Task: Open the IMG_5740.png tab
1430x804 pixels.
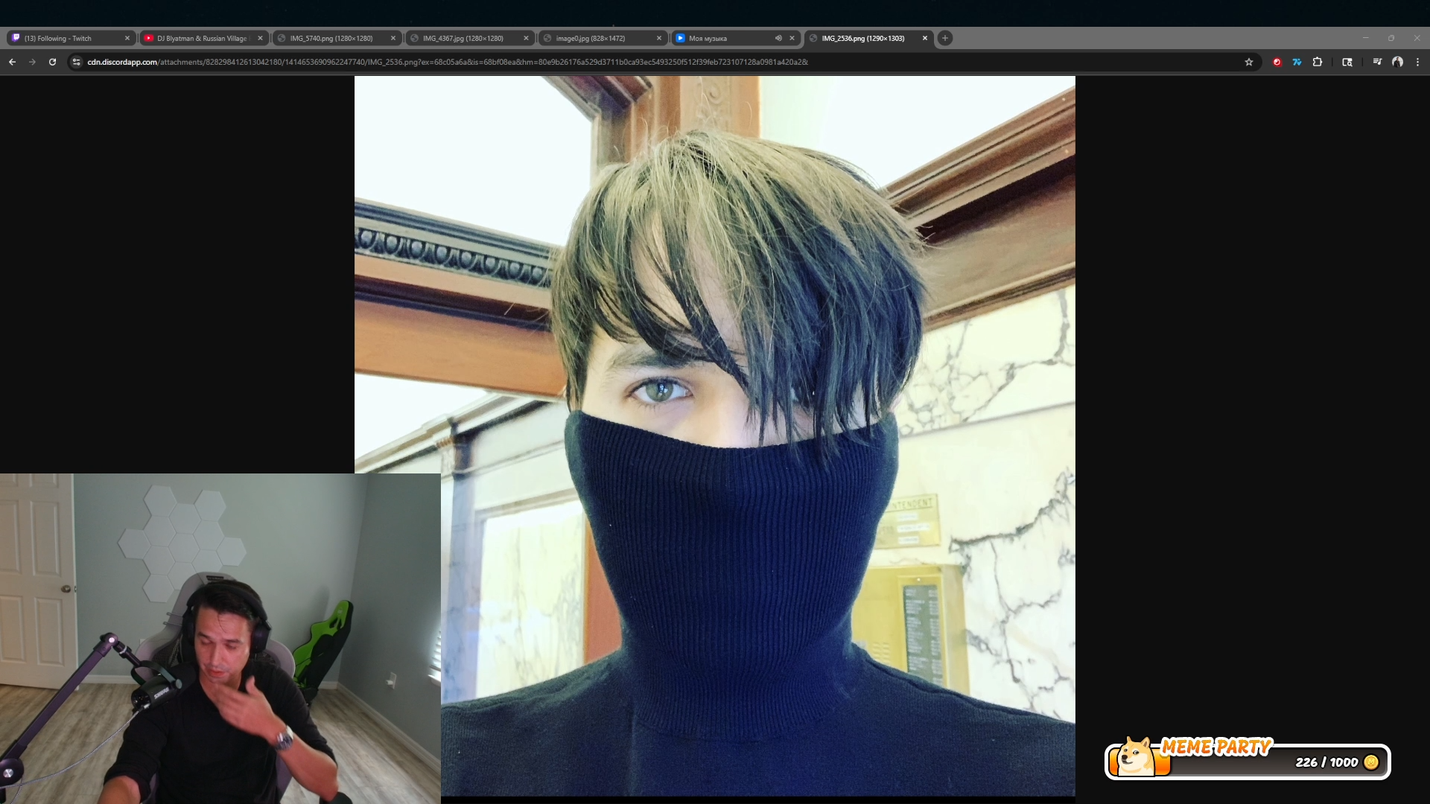Action: 331,38
